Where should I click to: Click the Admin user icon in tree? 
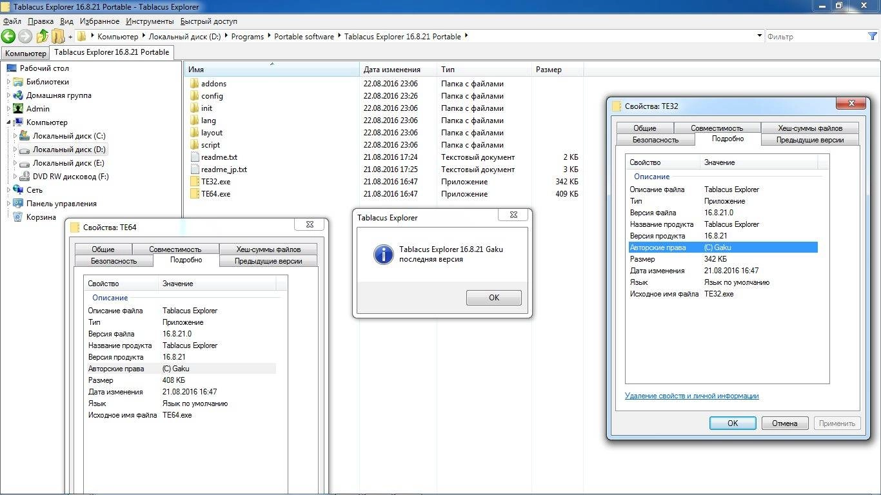[x=19, y=109]
